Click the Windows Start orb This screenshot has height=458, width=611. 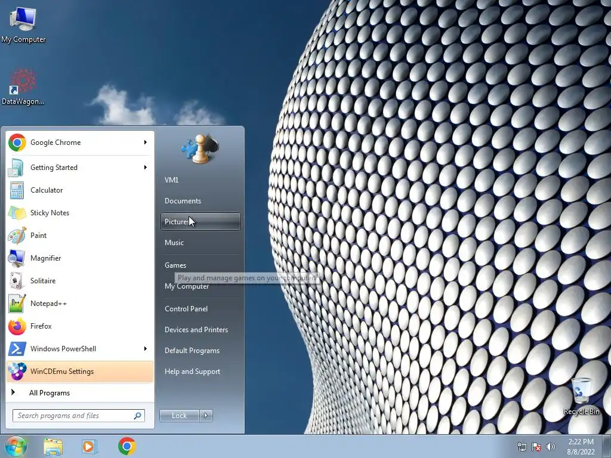coord(16,446)
